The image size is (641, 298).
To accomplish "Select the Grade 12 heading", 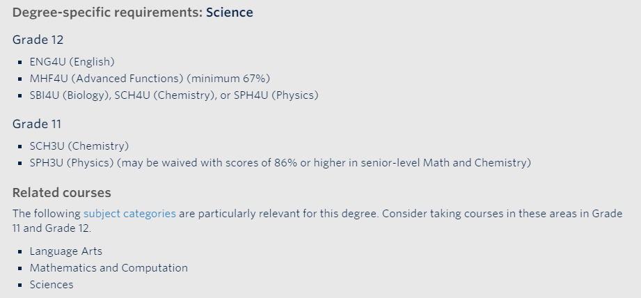I will click(x=38, y=40).
